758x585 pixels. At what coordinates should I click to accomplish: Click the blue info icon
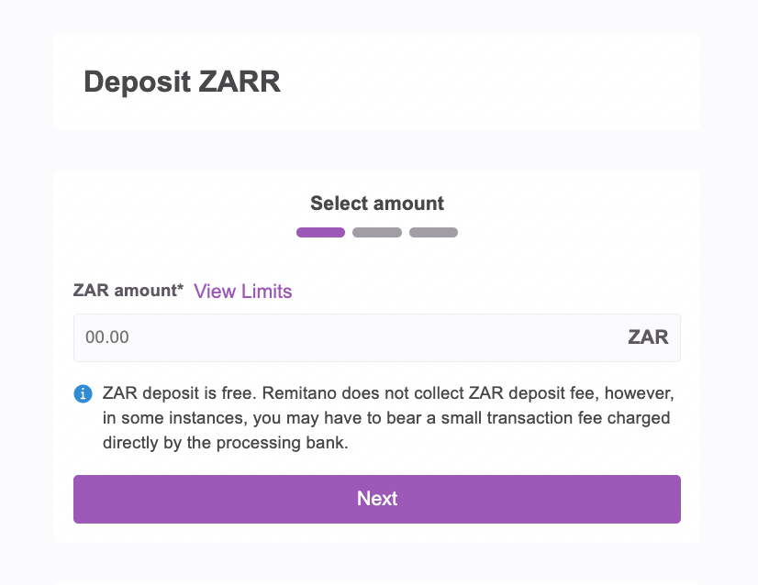pyautogui.click(x=83, y=393)
